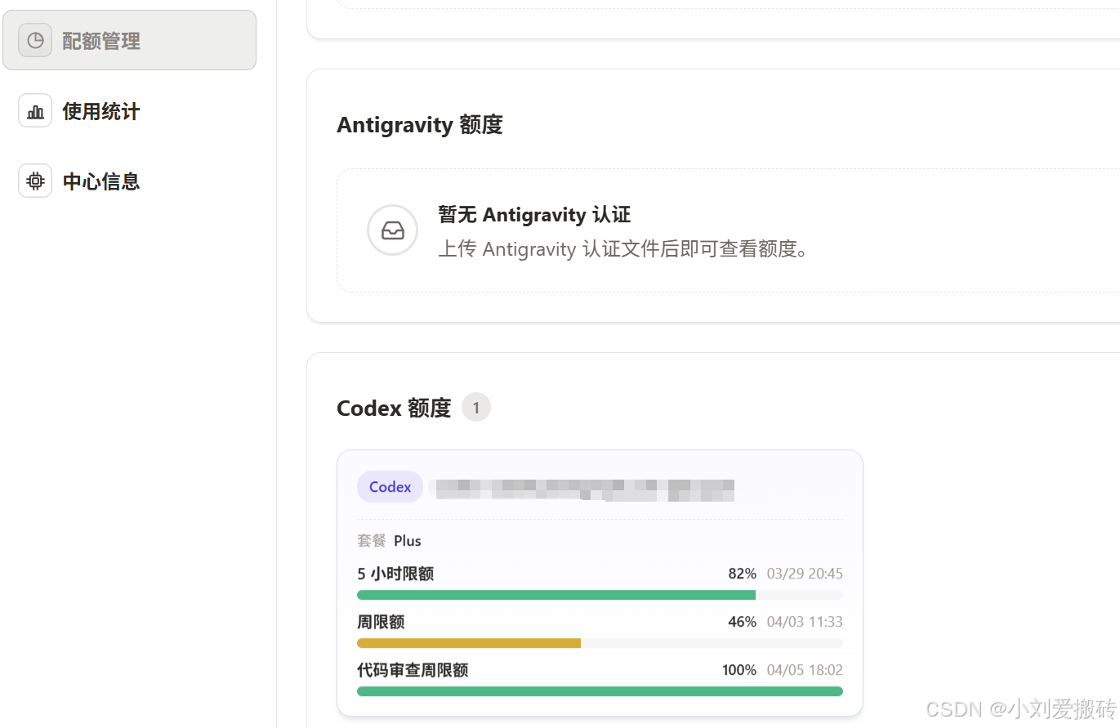Click the timestamp 04/03 11:33 on 周限额 row
This screenshot has height=728, width=1120.
tap(805, 621)
